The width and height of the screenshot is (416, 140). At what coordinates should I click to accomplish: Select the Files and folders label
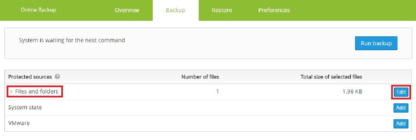pyautogui.click(x=37, y=91)
